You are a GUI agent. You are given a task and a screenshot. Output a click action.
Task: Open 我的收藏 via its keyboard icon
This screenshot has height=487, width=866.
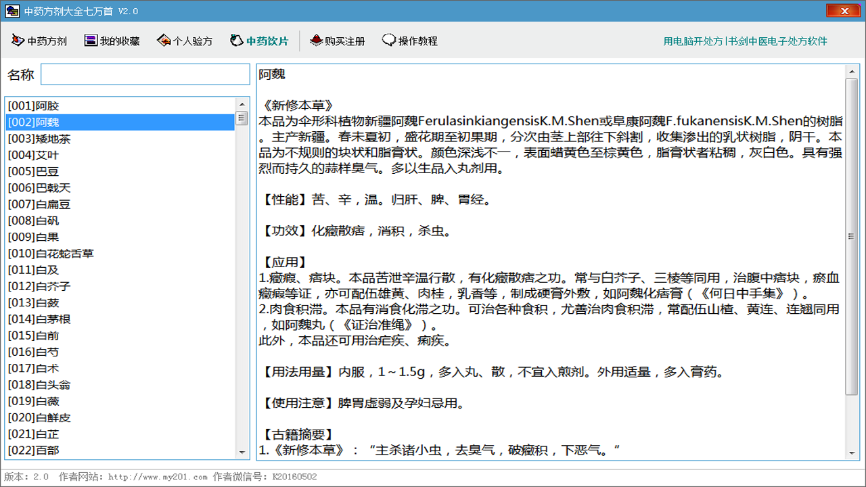90,41
